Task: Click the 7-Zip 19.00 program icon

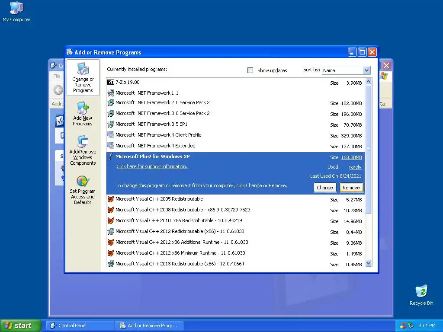Action: (111, 82)
